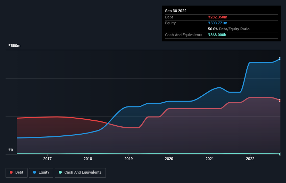286x183 pixels.
Task: Click the 56.0% Debt/Equity Ratio text
Action: tap(229, 29)
